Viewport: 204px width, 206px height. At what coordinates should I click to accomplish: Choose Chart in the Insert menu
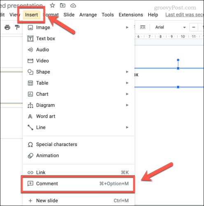click(x=79, y=94)
